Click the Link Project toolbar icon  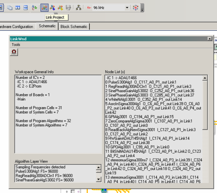tap(44, 7)
